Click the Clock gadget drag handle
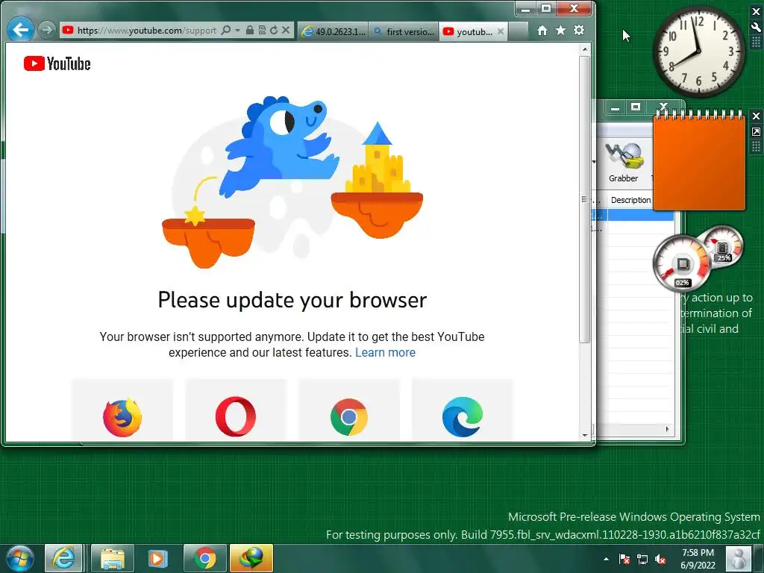Image resolution: width=764 pixels, height=573 pixels. (x=757, y=43)
